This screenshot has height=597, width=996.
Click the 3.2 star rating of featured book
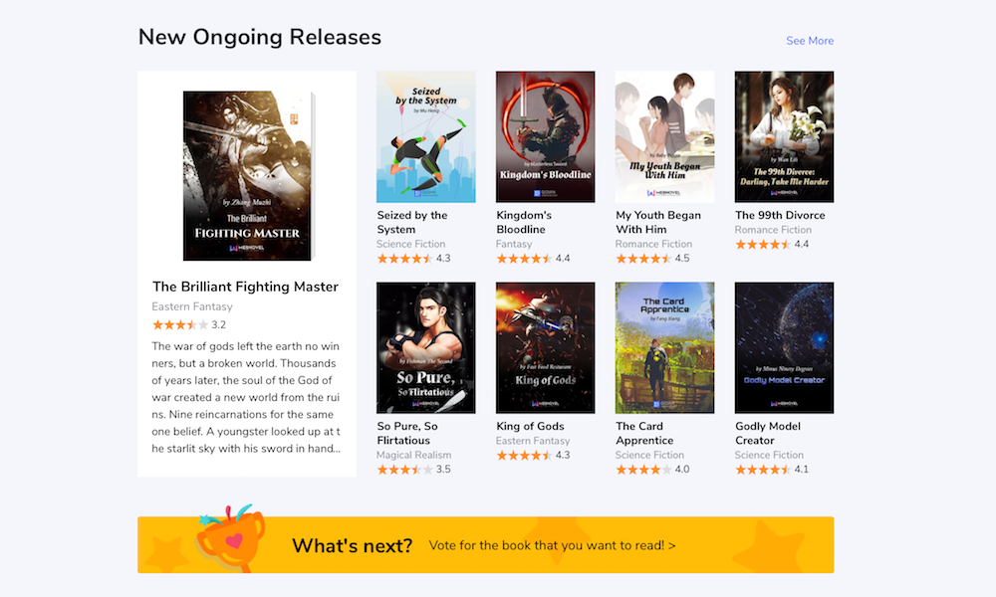coord(188,324)
